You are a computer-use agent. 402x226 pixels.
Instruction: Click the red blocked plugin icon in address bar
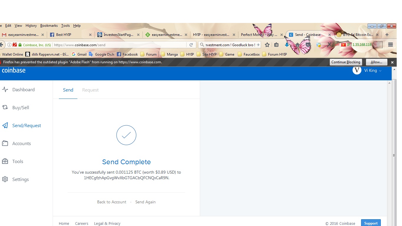coord(15,45)
